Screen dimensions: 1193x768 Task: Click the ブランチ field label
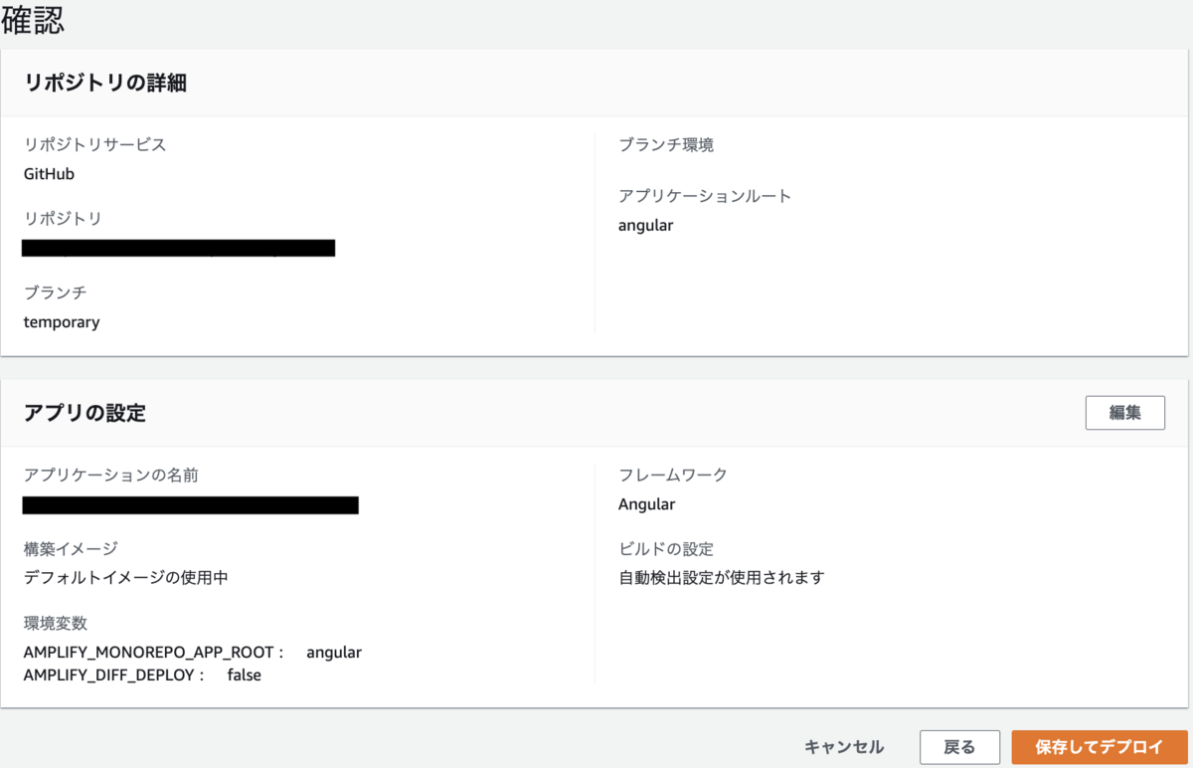coord(55,292)
